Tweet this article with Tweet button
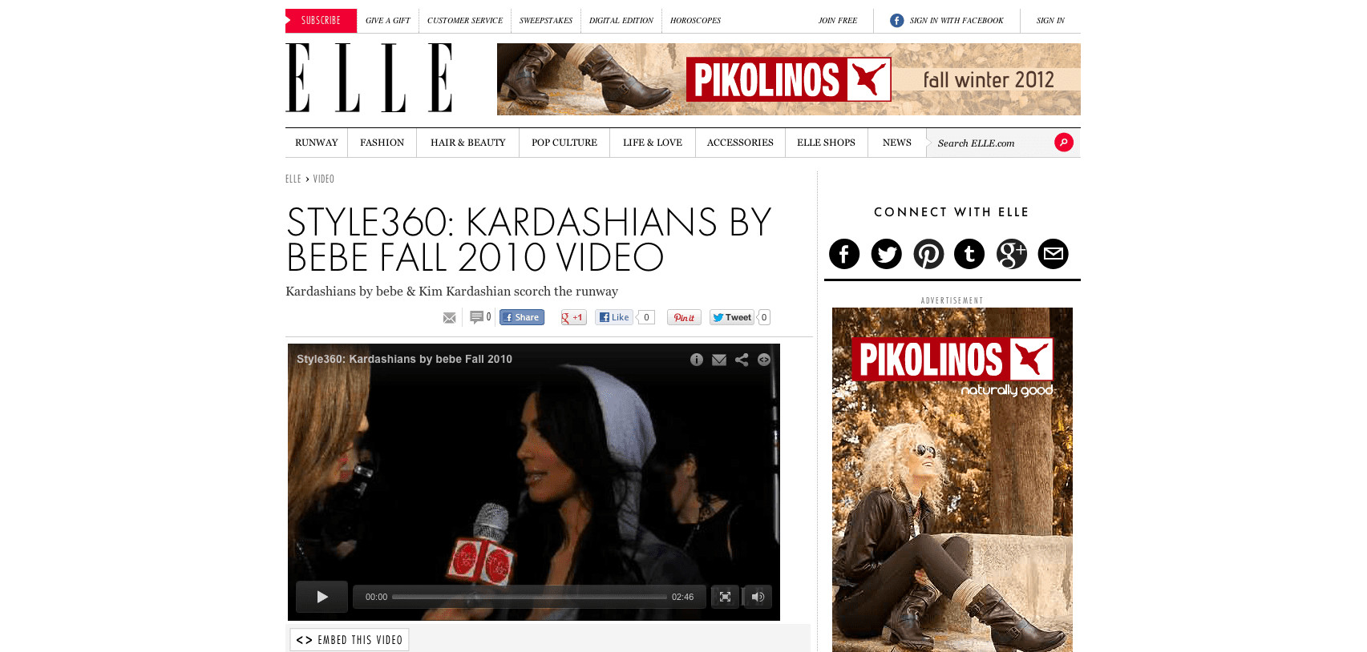 click(x=732, y=317)
